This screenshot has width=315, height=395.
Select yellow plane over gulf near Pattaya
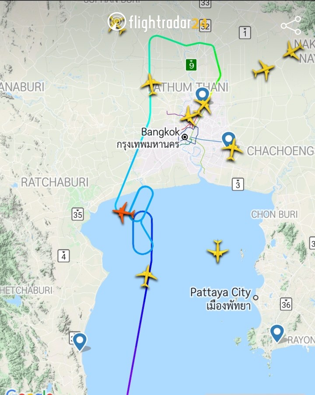click(217, 251)
